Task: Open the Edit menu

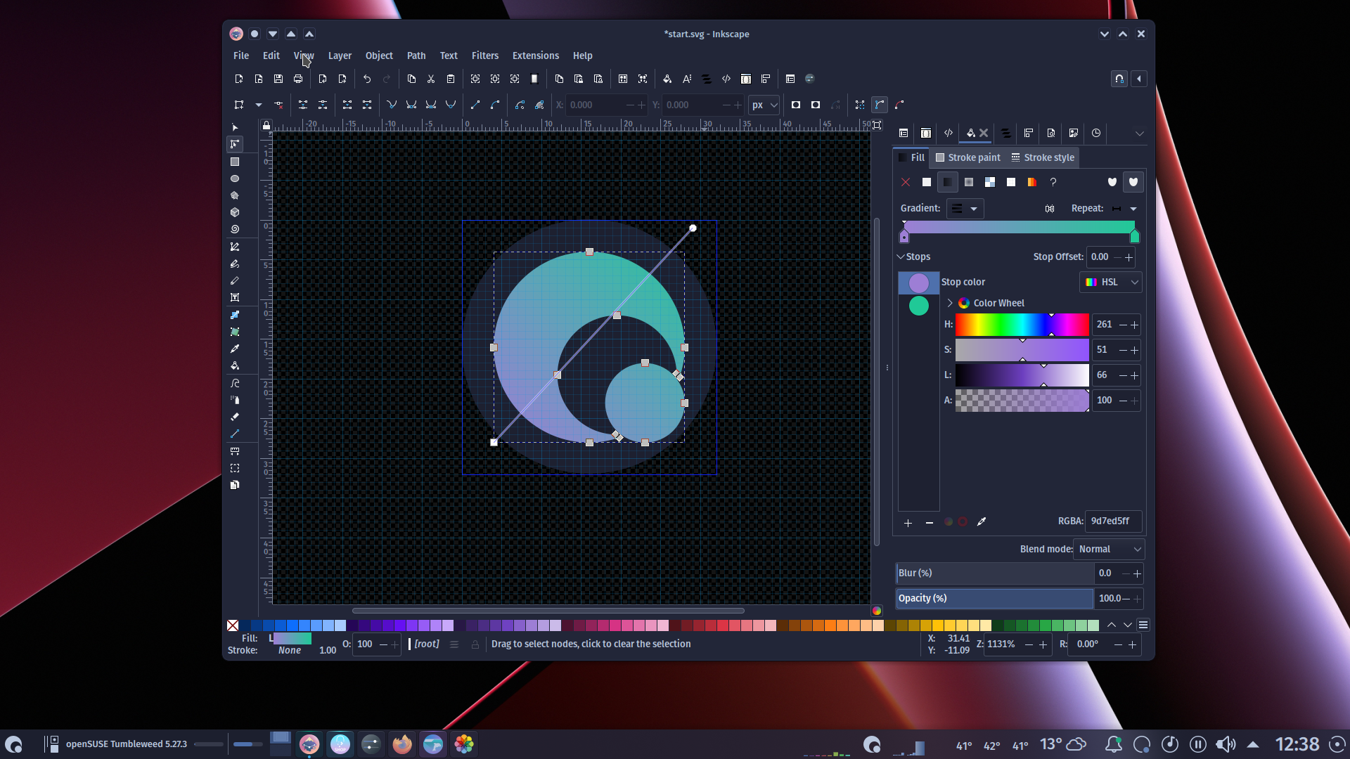Action: pos(271,56)
